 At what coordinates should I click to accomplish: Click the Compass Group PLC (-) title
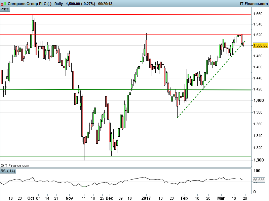point(30,4)
